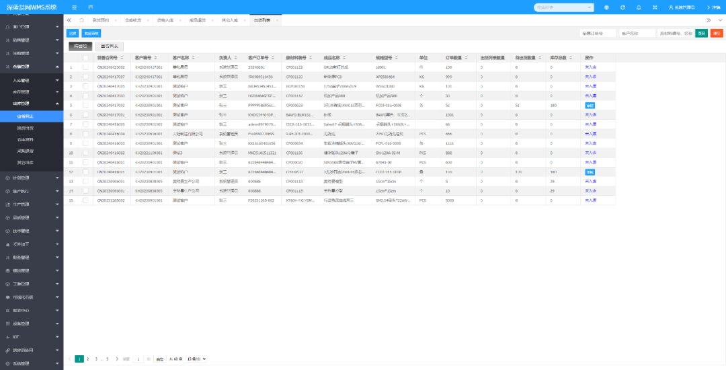Viewport: 726px width, 370px height.
Task: Sort by the 负责人 column sort icon
Action: tap(236, 58)
